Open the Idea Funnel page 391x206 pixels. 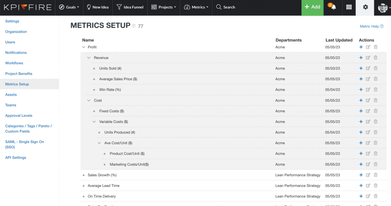coord(130,7)
